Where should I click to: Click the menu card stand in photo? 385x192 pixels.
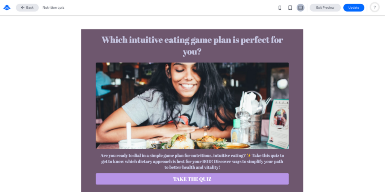coord(278,124)
